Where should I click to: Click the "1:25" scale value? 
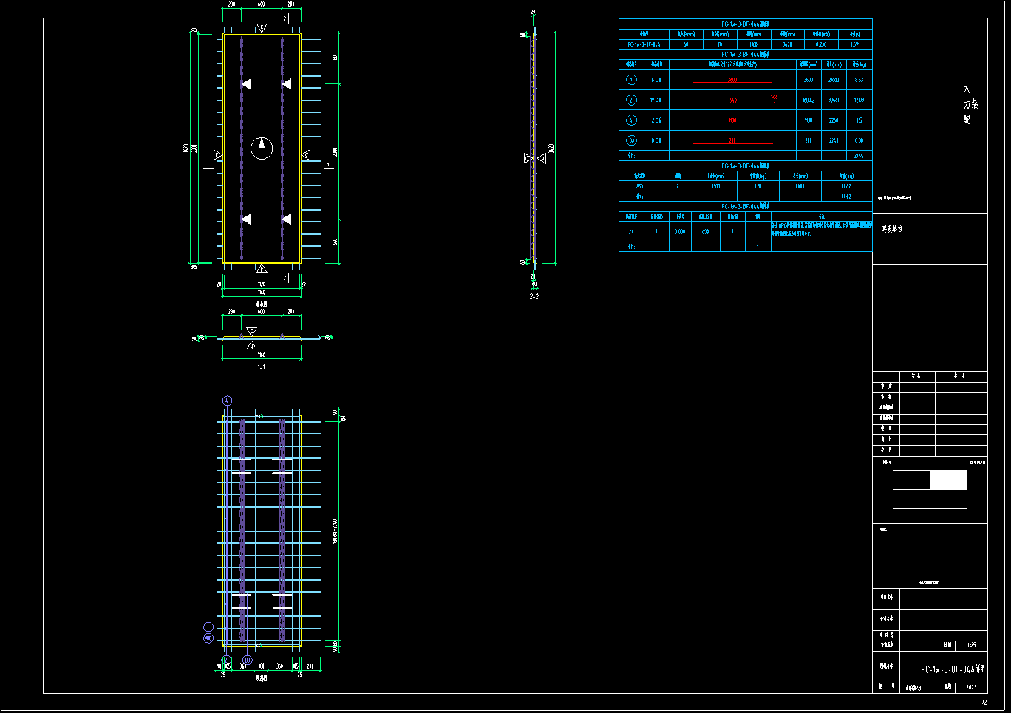point(971,645)
